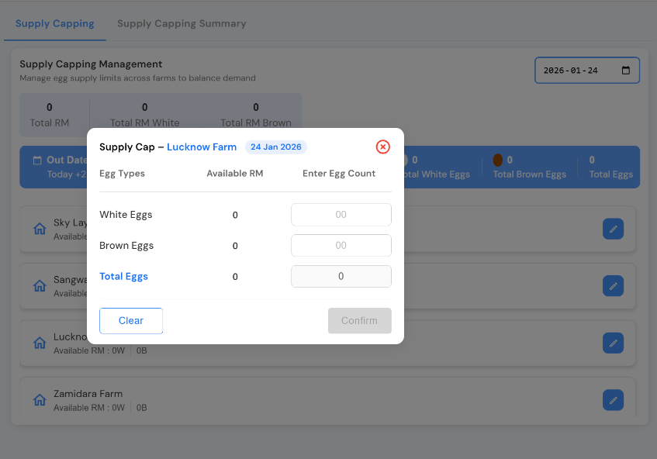Click the blue Total Eggs label
This screenshot has width=657, height=459.
pos(123,277)
